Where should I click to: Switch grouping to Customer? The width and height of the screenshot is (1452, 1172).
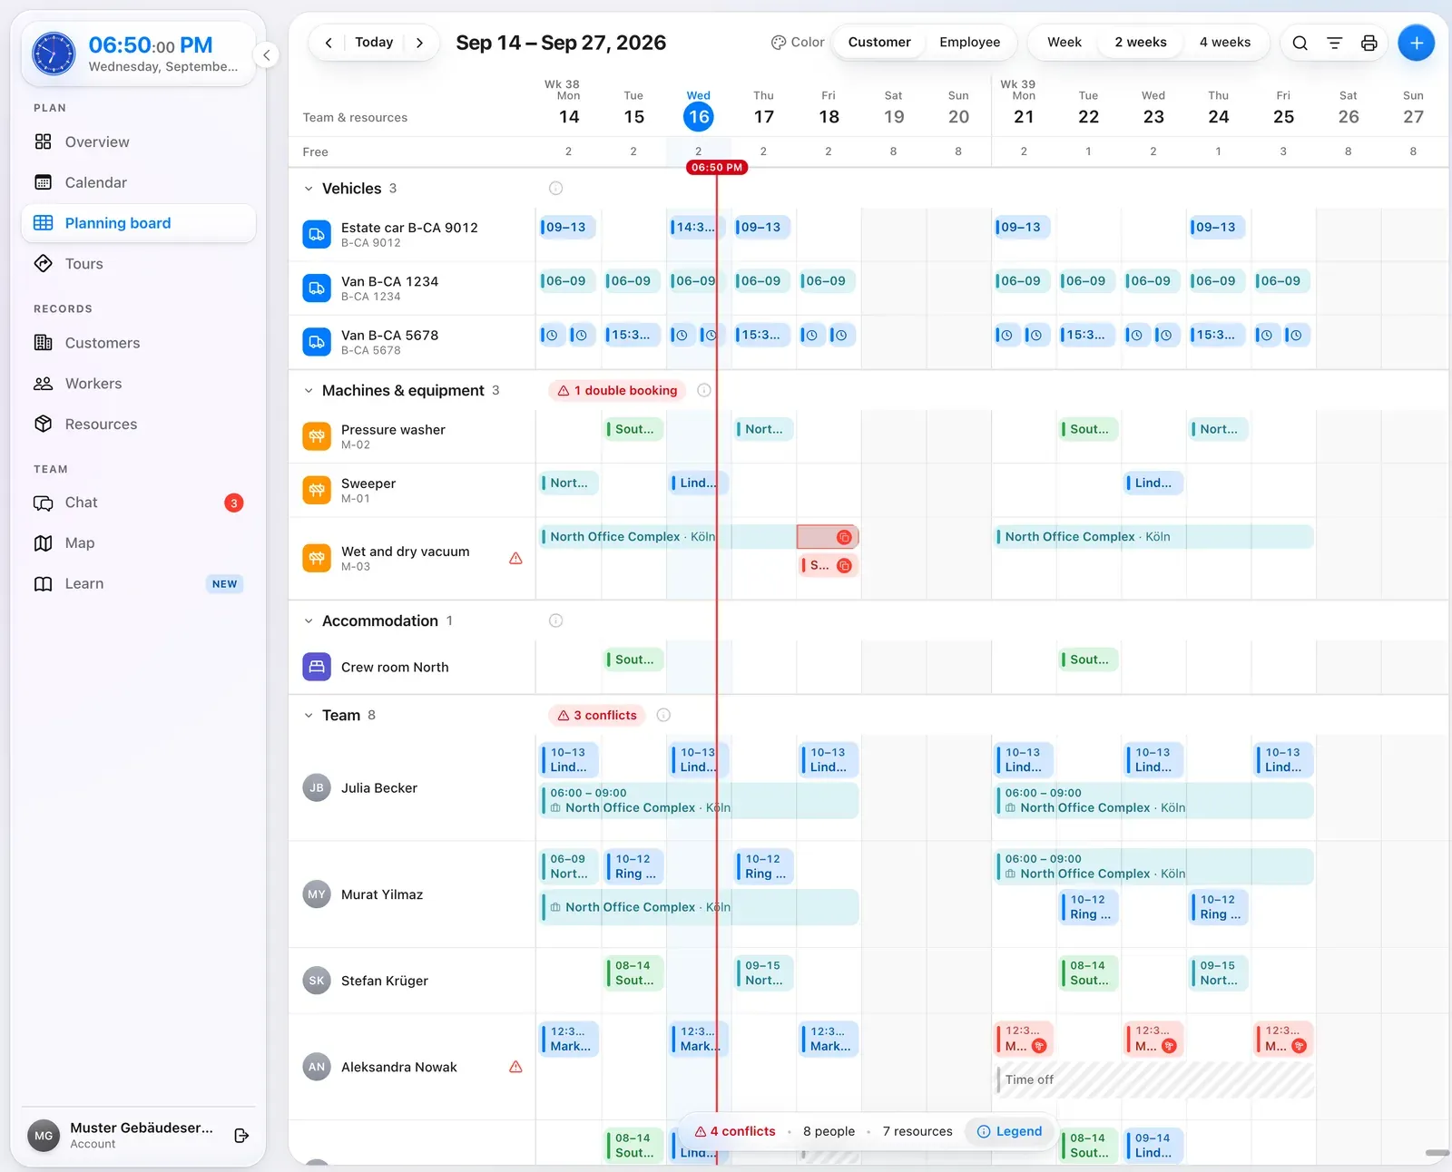click(879, 43)
